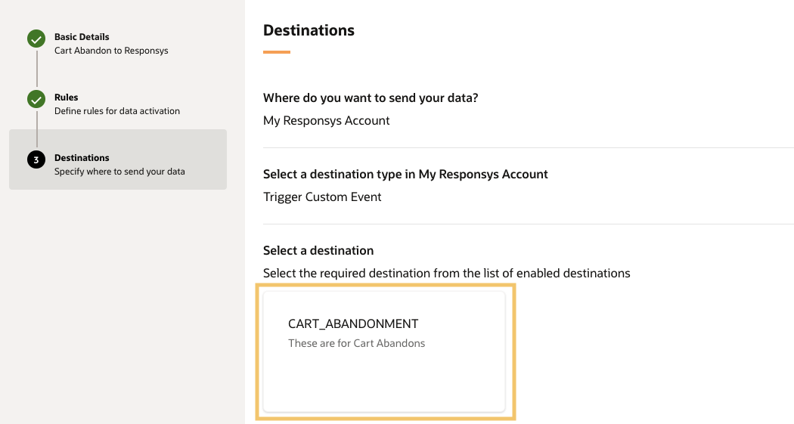Select the CART_ABANDONMENT destination name

click(x=353, y=323)
